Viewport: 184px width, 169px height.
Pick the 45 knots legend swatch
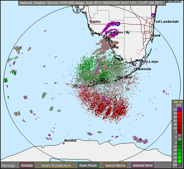(180, 124)
